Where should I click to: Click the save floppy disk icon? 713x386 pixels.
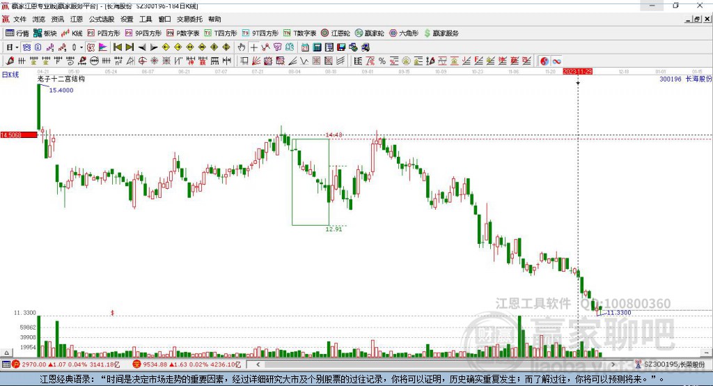tap(341, 47)
